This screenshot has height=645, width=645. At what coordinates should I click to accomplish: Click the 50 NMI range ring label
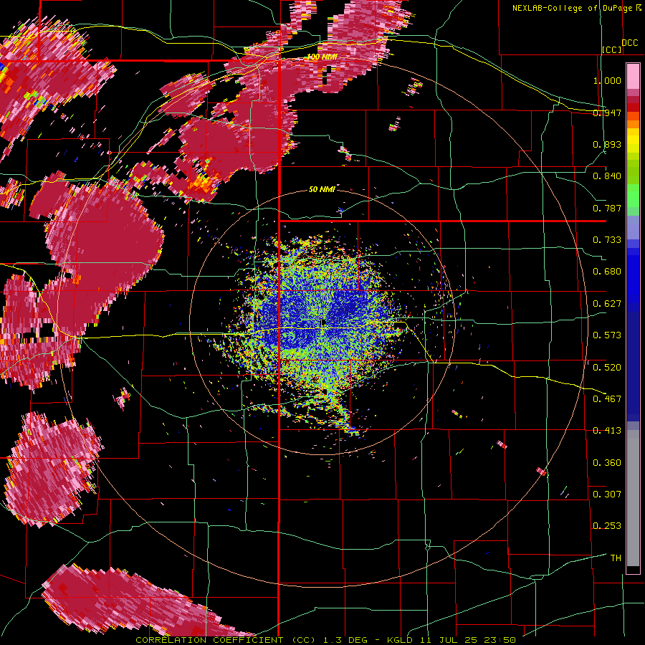click(x=322, y=189)
